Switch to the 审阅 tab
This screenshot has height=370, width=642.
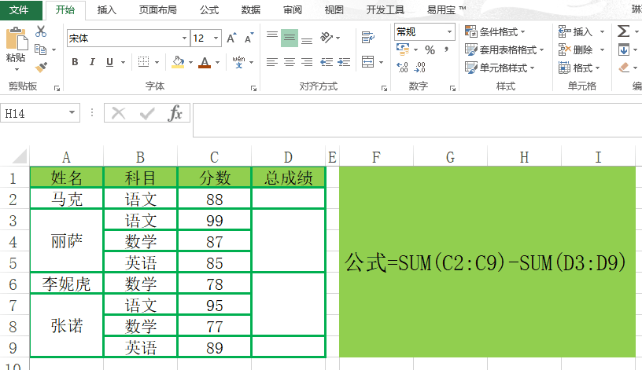point(293,9)
